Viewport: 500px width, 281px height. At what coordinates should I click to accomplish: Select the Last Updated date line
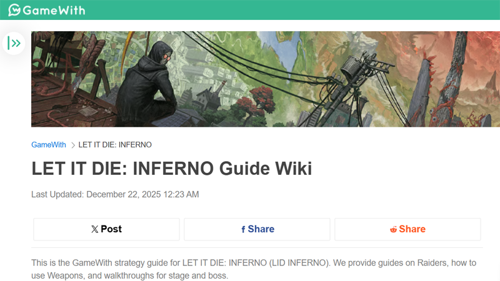coord(115,194)
